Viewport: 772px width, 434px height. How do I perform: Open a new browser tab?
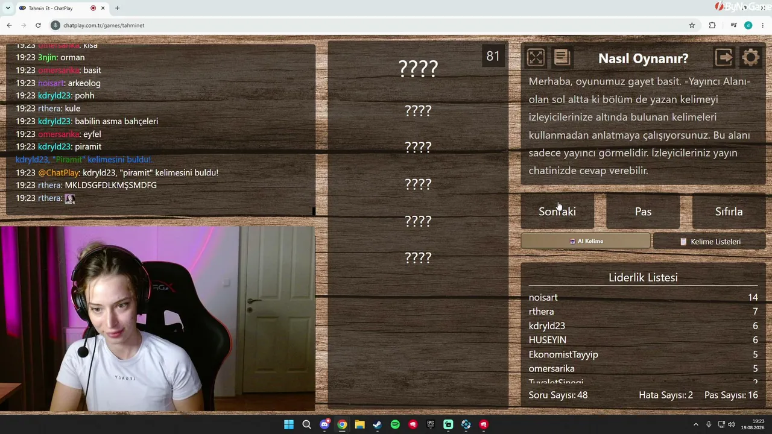pos(117,8)
